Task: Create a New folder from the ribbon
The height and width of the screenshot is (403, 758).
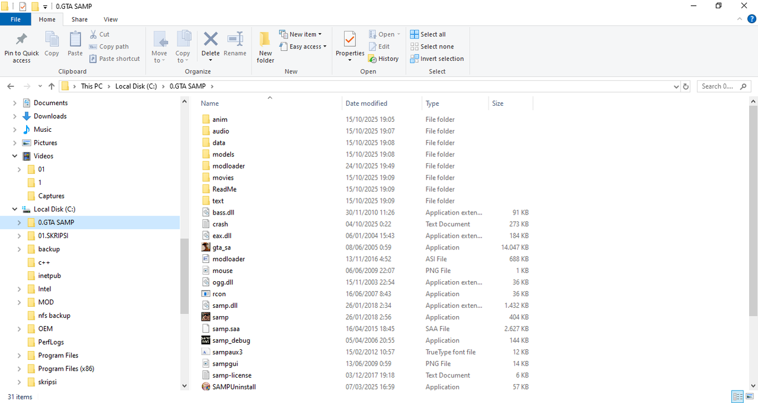Action: click(265, 47)
